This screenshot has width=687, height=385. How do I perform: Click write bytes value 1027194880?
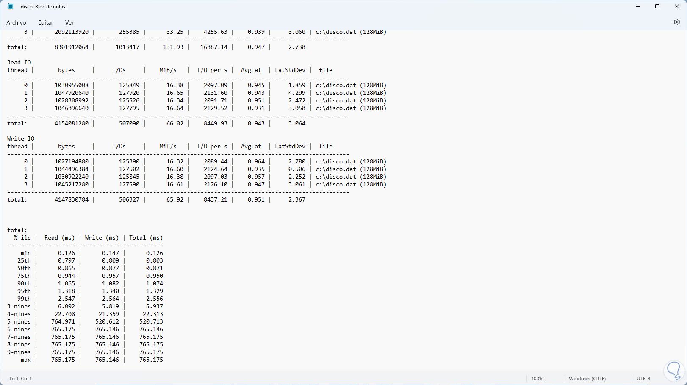point(72,161)
